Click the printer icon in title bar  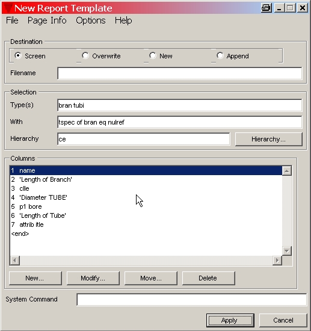[266, 8]
